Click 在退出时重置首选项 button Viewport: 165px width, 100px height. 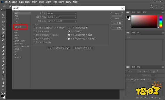tap(83, 48)
